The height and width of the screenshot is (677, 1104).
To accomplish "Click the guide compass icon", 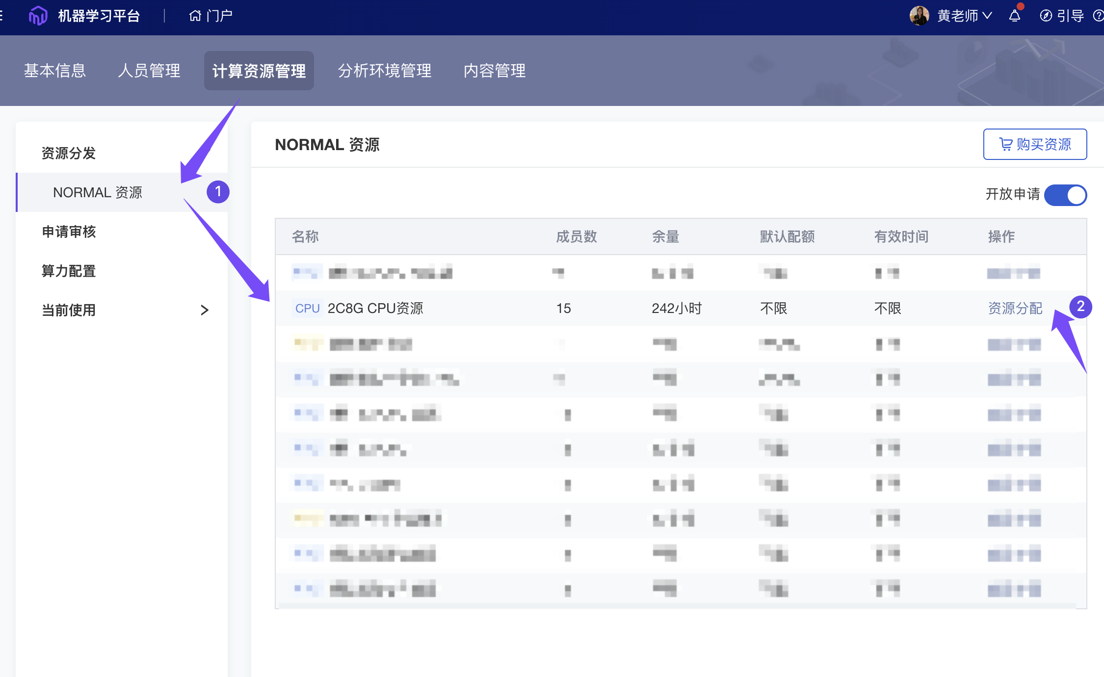I will (x=1046, y=16).
